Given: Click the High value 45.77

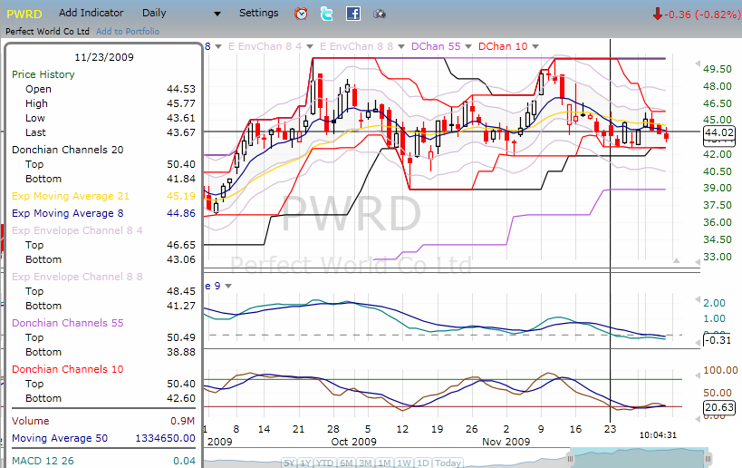Looking at the screenshot, I should tap(181, 103).
